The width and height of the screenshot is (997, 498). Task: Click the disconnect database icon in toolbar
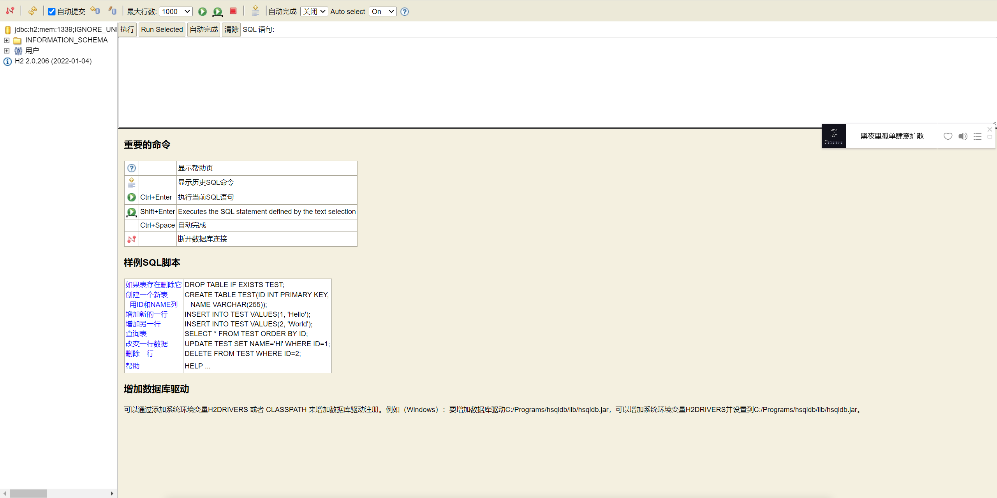click(10, 11)
